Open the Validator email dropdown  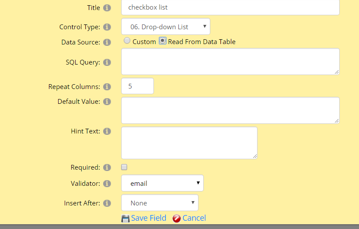pos(162,183)
